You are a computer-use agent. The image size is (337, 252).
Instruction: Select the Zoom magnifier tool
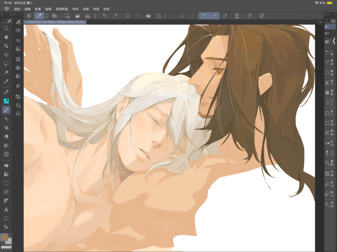click(x=6, y=28)
